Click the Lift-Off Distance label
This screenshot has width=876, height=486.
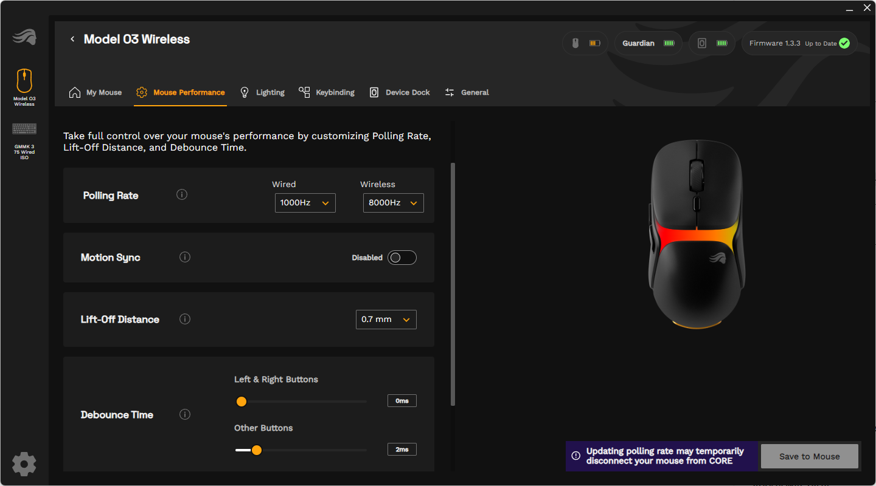click(x=120, y=320)
